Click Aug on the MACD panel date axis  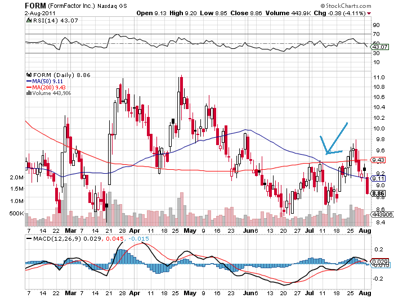[365, 293]
